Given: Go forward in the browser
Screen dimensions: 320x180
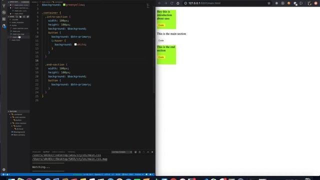Looking at the screenshot, I should click(165, 3).
